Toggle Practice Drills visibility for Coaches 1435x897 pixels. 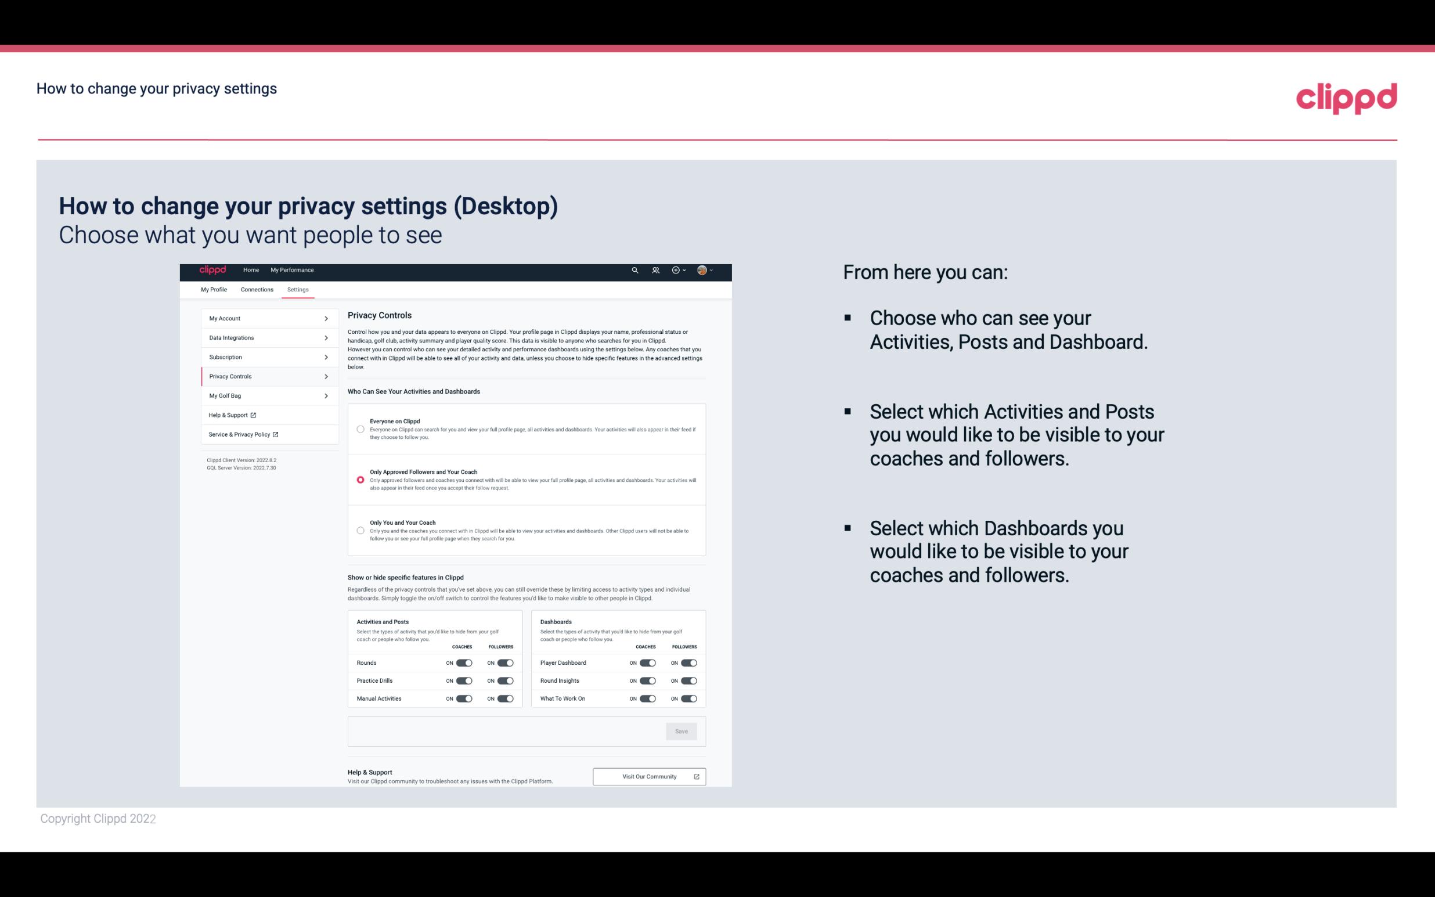[x=463, y=681]
